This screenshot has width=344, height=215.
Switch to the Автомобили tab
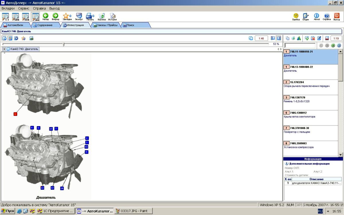15,25
